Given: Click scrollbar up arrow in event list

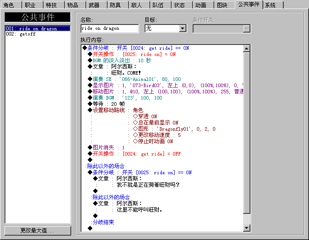Looking at the screenshot, I should [246, 48].
